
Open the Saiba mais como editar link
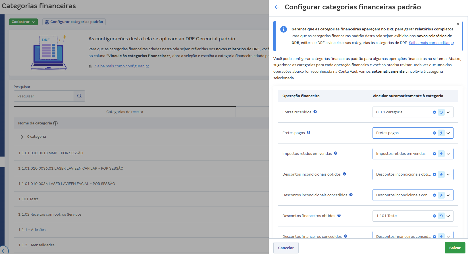pos(431,43)
